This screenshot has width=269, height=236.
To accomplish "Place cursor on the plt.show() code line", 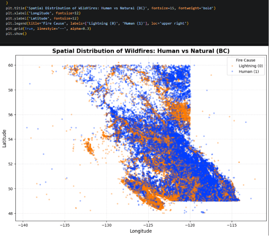I will pyautogui.click(x=16, y=34).
